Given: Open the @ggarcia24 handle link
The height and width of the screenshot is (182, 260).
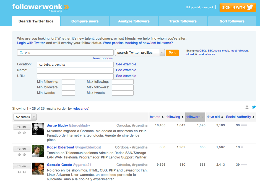Looking at the screenshot, I should coord(82,165).
